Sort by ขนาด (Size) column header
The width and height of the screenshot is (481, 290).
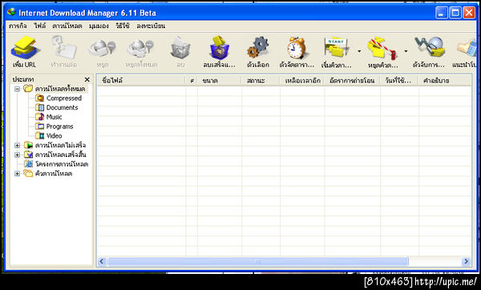point(220,80)
